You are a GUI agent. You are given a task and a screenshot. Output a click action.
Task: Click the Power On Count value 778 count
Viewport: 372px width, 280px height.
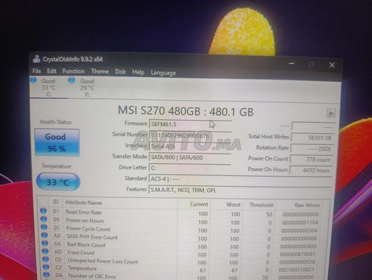click(311, 160)
